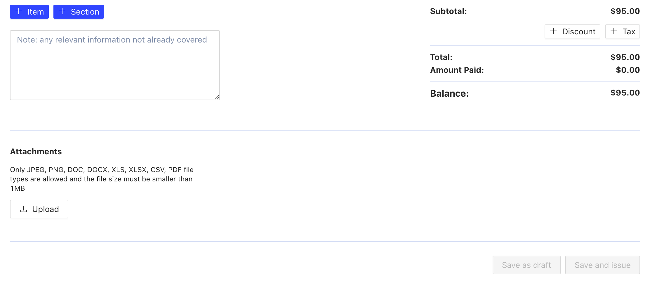Click the allowed file types description text

[x=102, y=179]
